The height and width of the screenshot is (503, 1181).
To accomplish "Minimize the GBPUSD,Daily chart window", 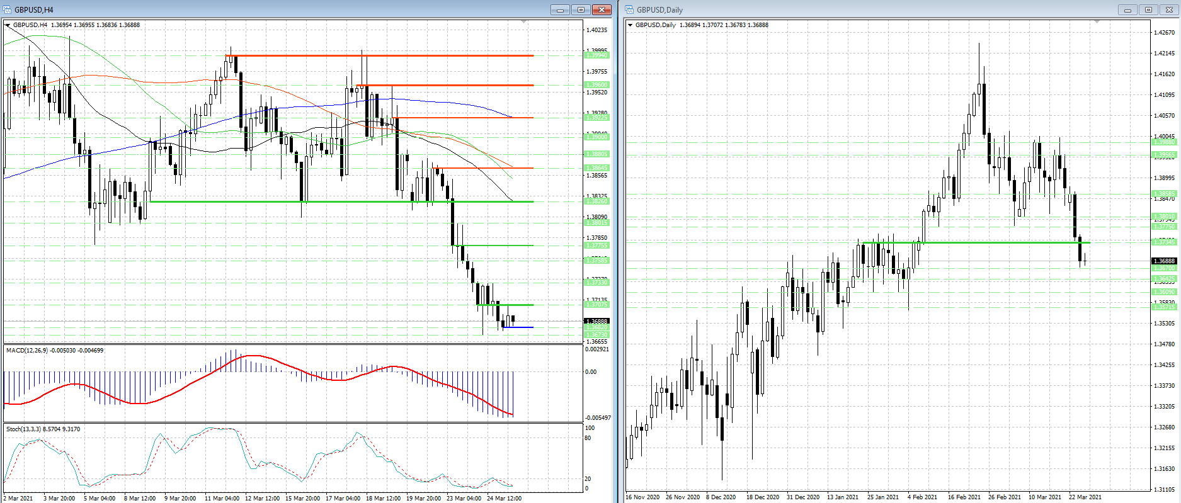I will pos(1127,9).
